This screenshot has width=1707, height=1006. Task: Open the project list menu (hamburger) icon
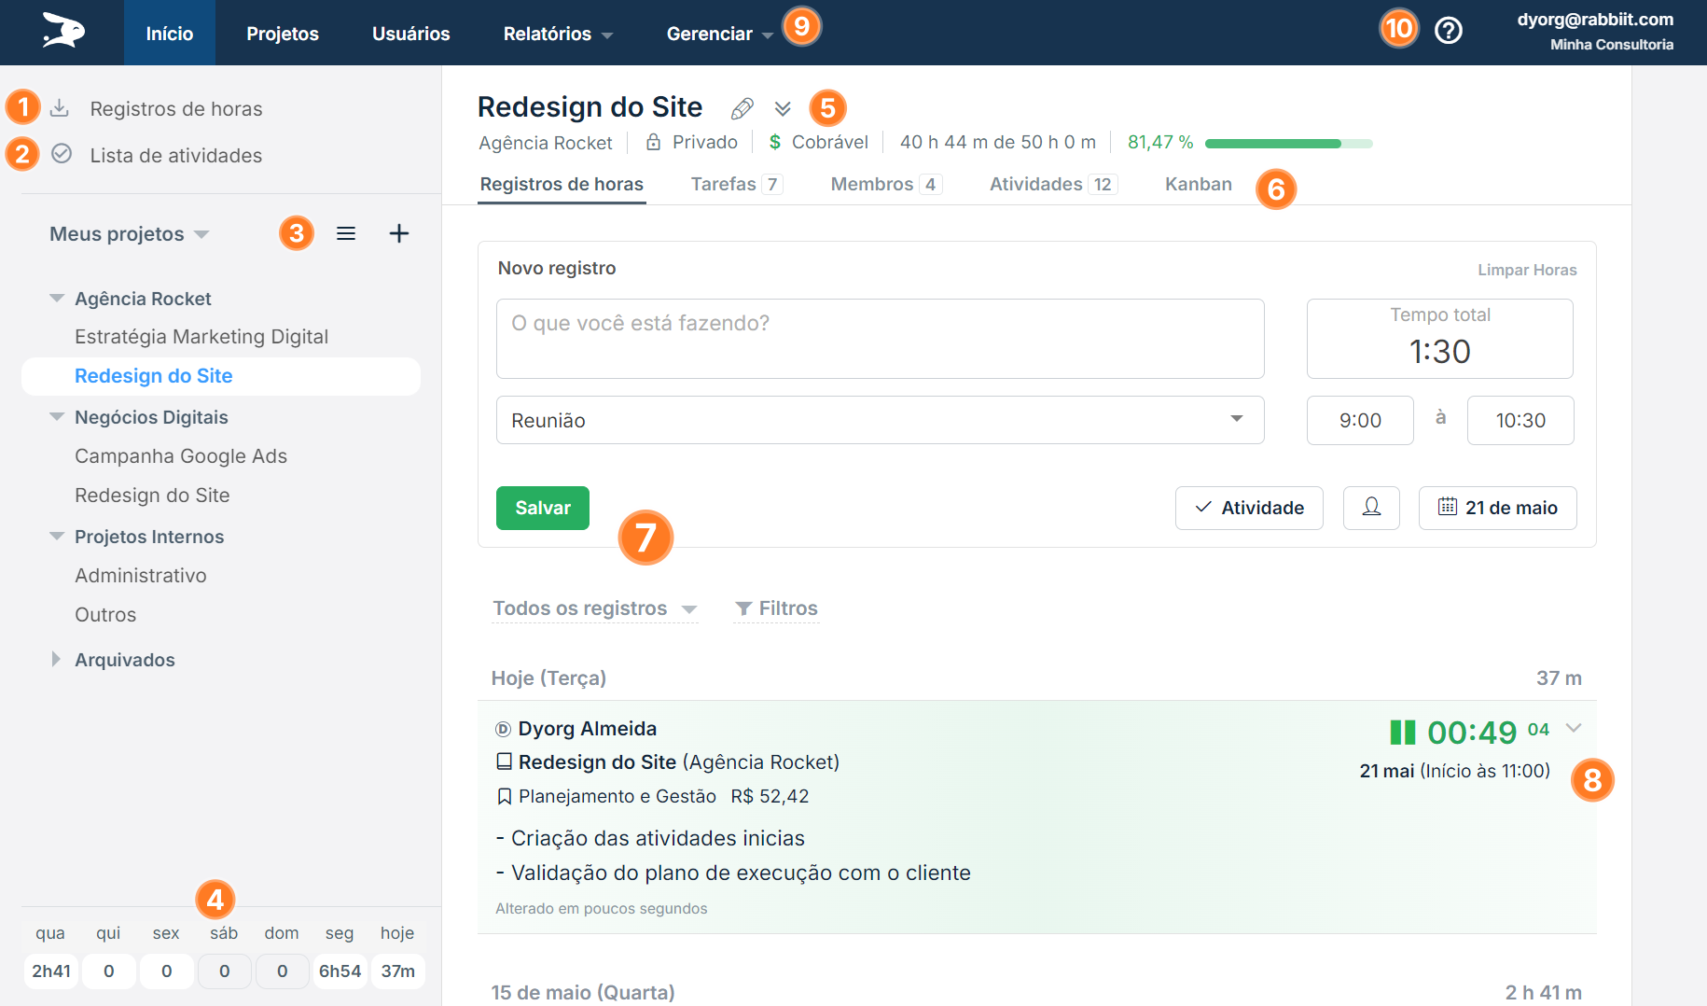coord(346,233)
